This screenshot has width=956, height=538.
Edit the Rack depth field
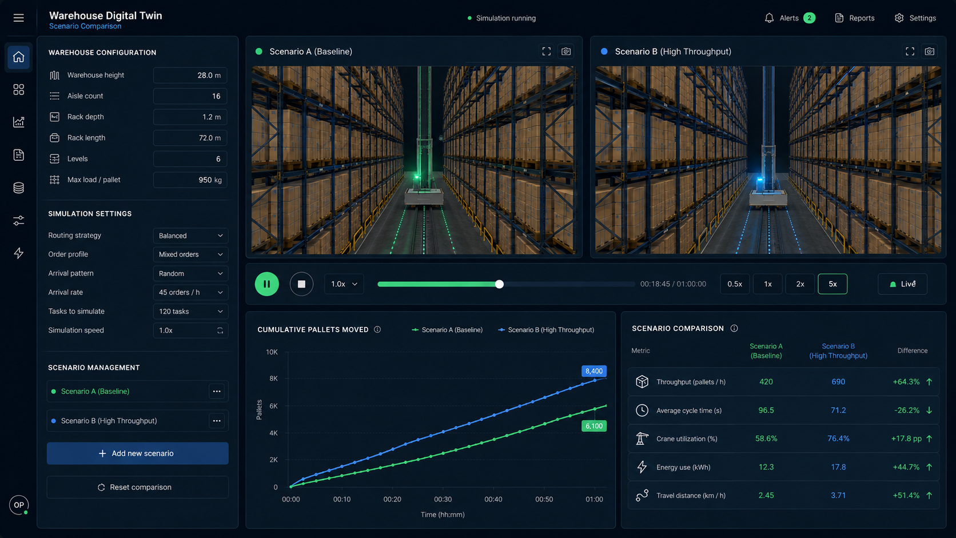coord(190,117)
